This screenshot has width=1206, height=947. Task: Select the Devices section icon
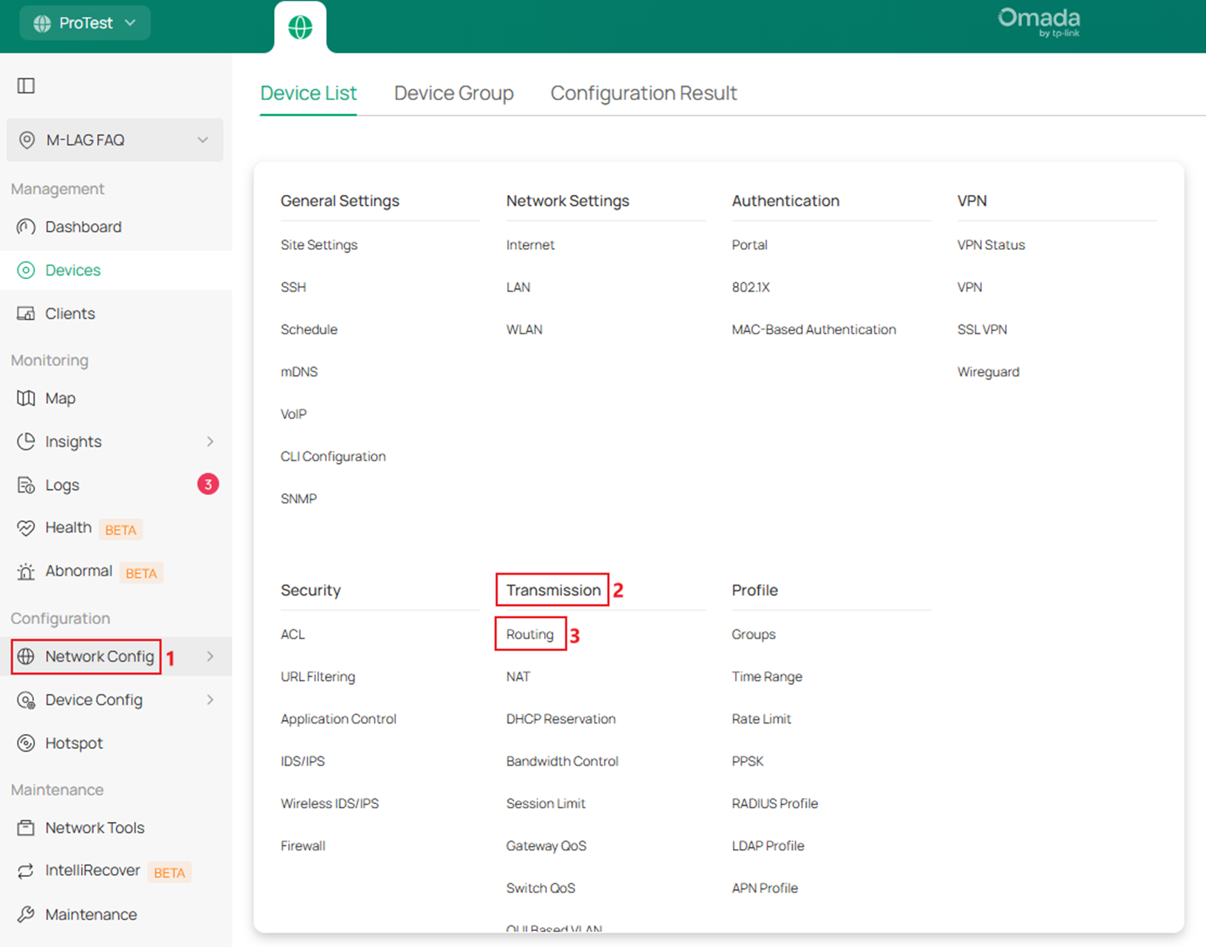click(x=26, y=270)
